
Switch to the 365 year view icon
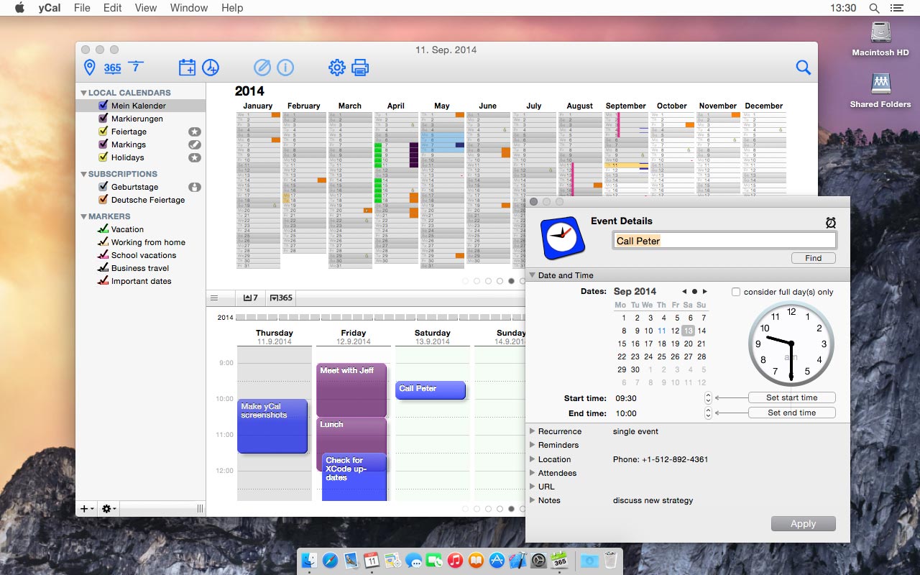pyautogui.click(x=112, y=68)
